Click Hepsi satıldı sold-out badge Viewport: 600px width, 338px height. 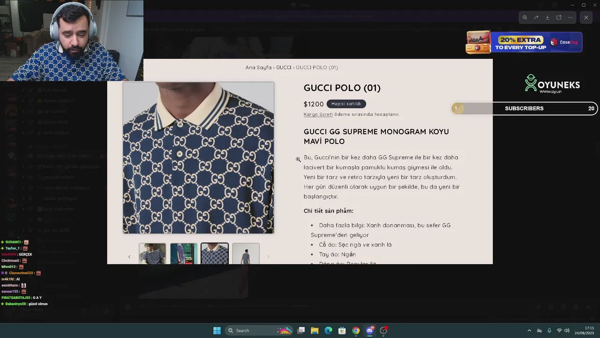click(346, 104)
